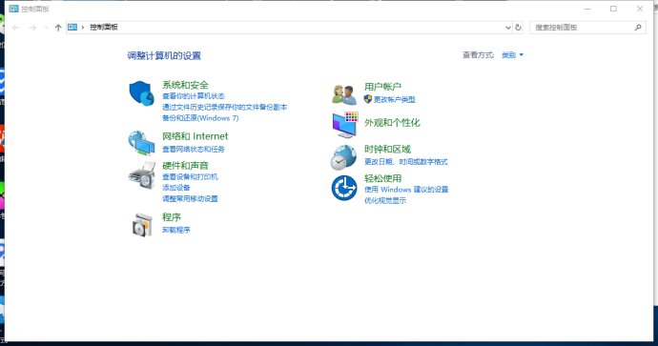The image size is (658, 346).
Task: Click the Forward arrow navigation button
Action: [32, 28]
